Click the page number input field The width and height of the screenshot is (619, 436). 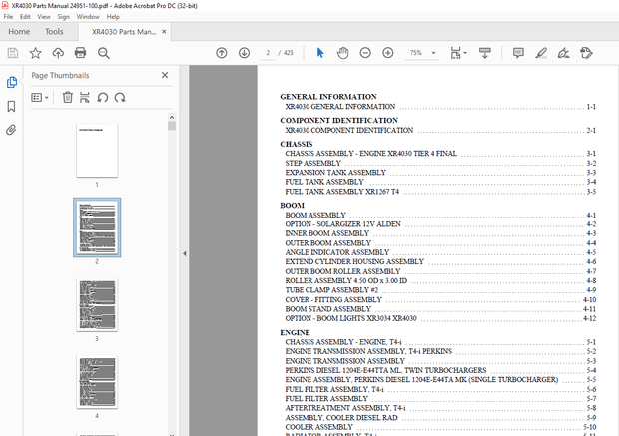(268, 53)
